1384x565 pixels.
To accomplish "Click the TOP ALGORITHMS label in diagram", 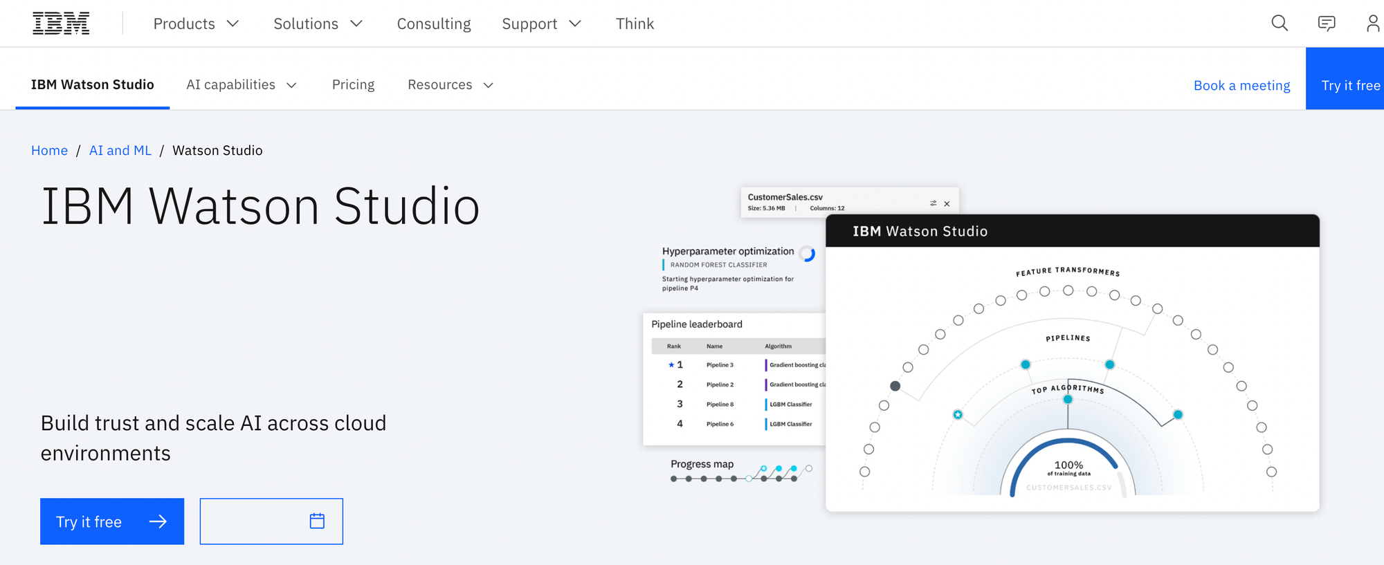I will pyautogui.click(x=1068, y=389).
